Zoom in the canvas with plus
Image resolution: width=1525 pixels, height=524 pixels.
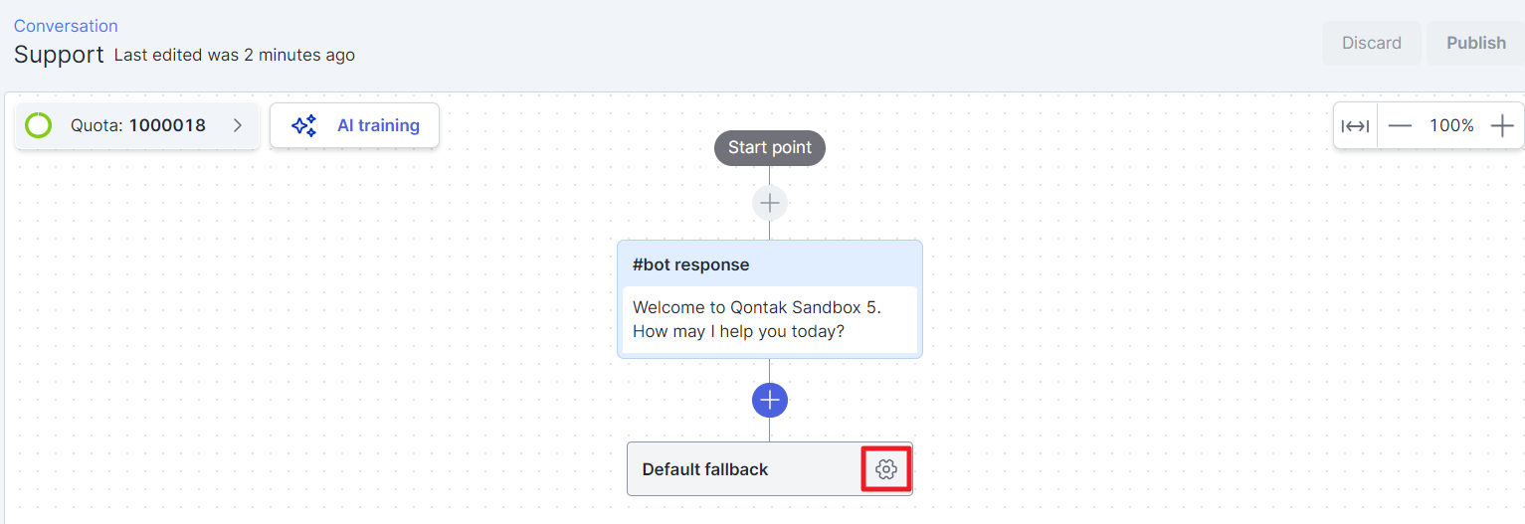[x=1502, y=126]
